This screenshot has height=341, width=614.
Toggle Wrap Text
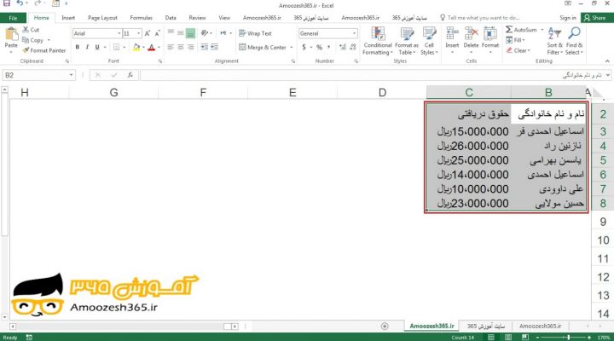click(x=255, y=33)
